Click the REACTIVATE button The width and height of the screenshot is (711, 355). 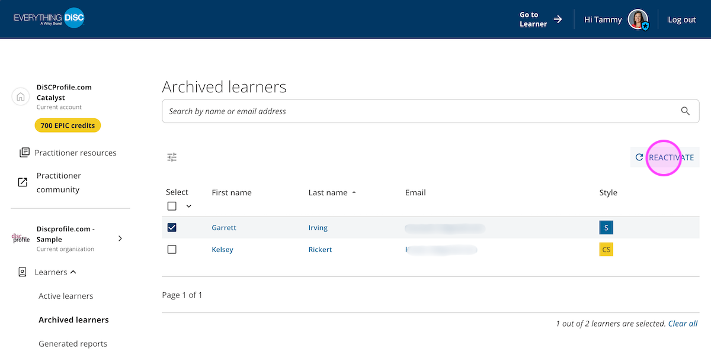coord(665,157)
